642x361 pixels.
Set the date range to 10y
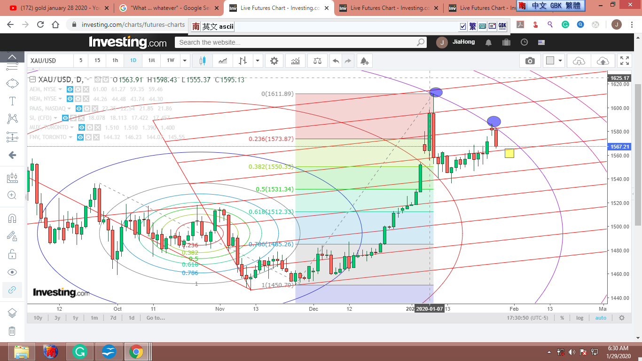[38, 318]
